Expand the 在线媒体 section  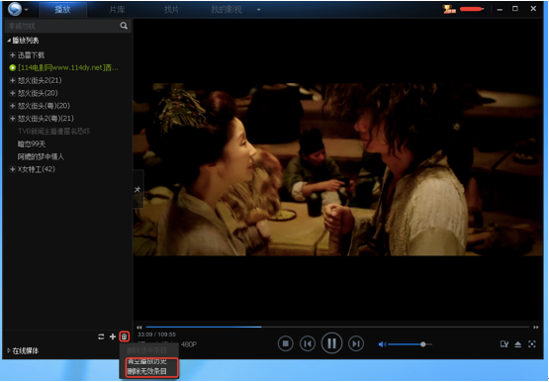click(9, 350)
